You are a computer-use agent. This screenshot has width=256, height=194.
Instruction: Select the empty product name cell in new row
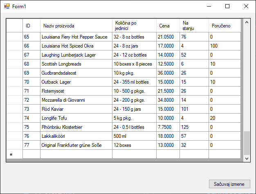76,154
